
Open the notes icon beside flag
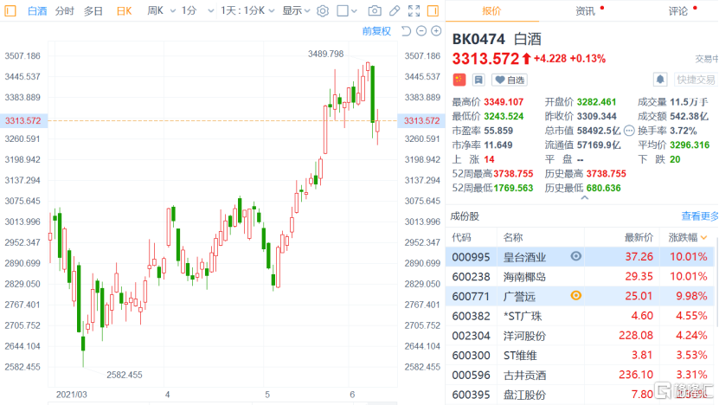point(478,80)
